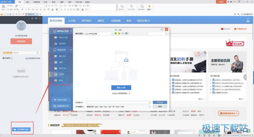Screen dimensions: 254x137
Task: Collapse the 本地文档 section arrow
Action: [71, 50]
